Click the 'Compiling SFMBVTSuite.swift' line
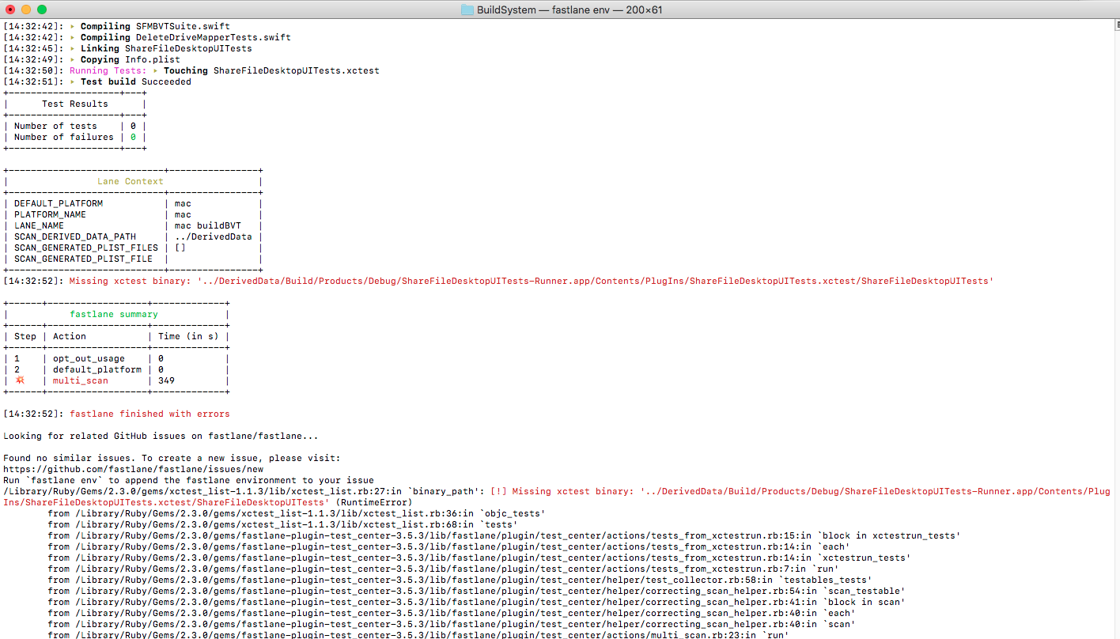This screenshot has height=639, width=1120. [x=117, y=26]
